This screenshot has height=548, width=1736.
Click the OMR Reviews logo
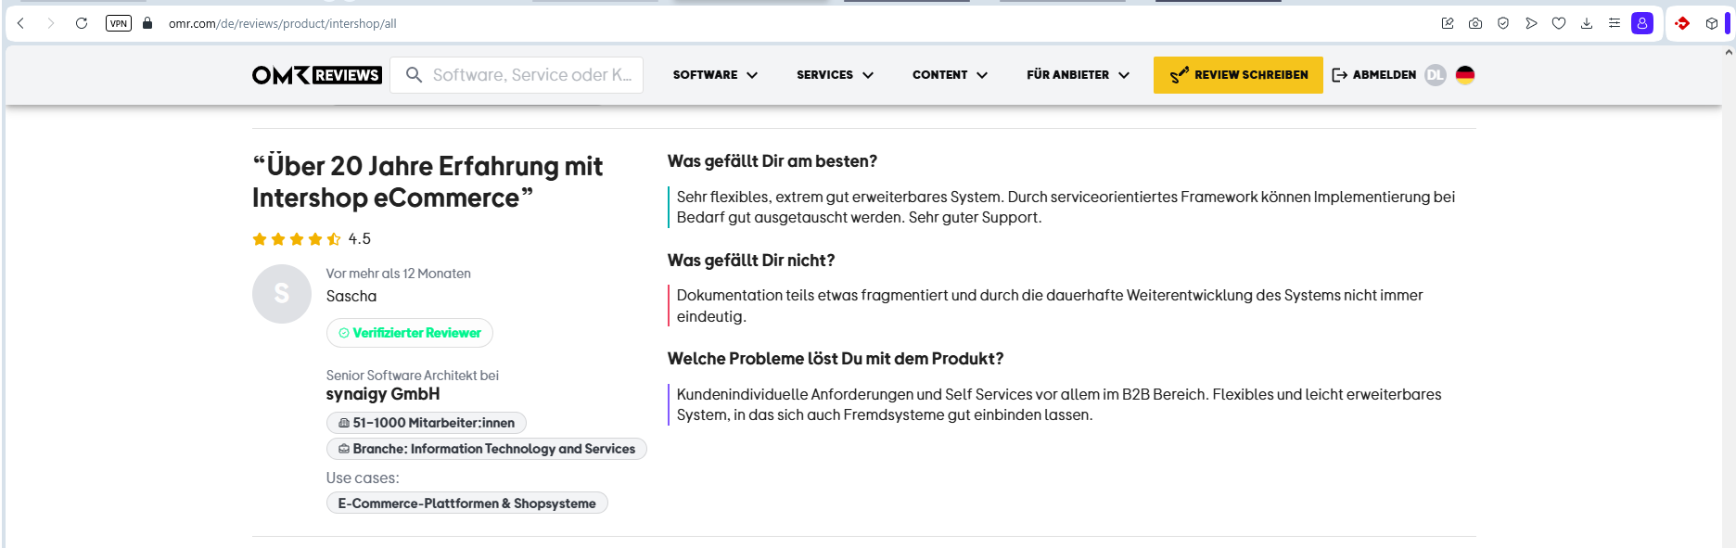tap(316, 75)
